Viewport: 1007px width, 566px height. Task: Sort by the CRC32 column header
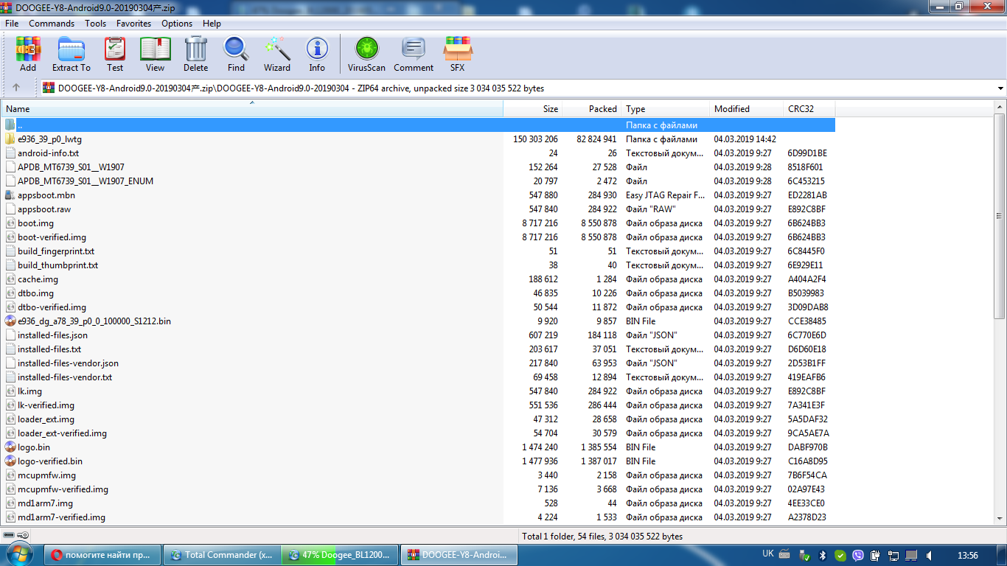[809, 108]
